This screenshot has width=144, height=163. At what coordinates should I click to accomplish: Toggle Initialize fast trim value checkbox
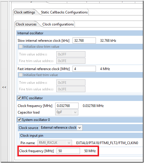20,75
